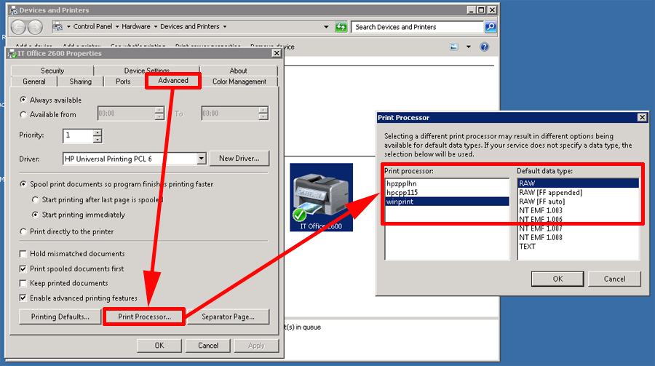Viewport: 655px width, 366px height.
Task: Click the Devices and Printers address bar icon
Action: click(57, 27)
